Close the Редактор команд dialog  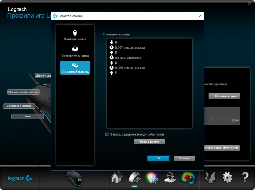(200, 16)
